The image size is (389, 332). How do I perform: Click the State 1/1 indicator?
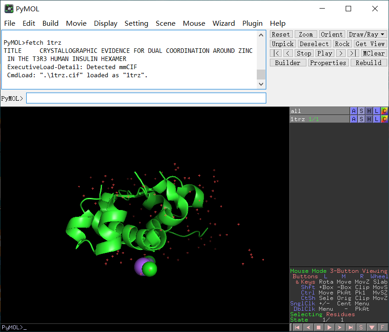click(317, 320)
